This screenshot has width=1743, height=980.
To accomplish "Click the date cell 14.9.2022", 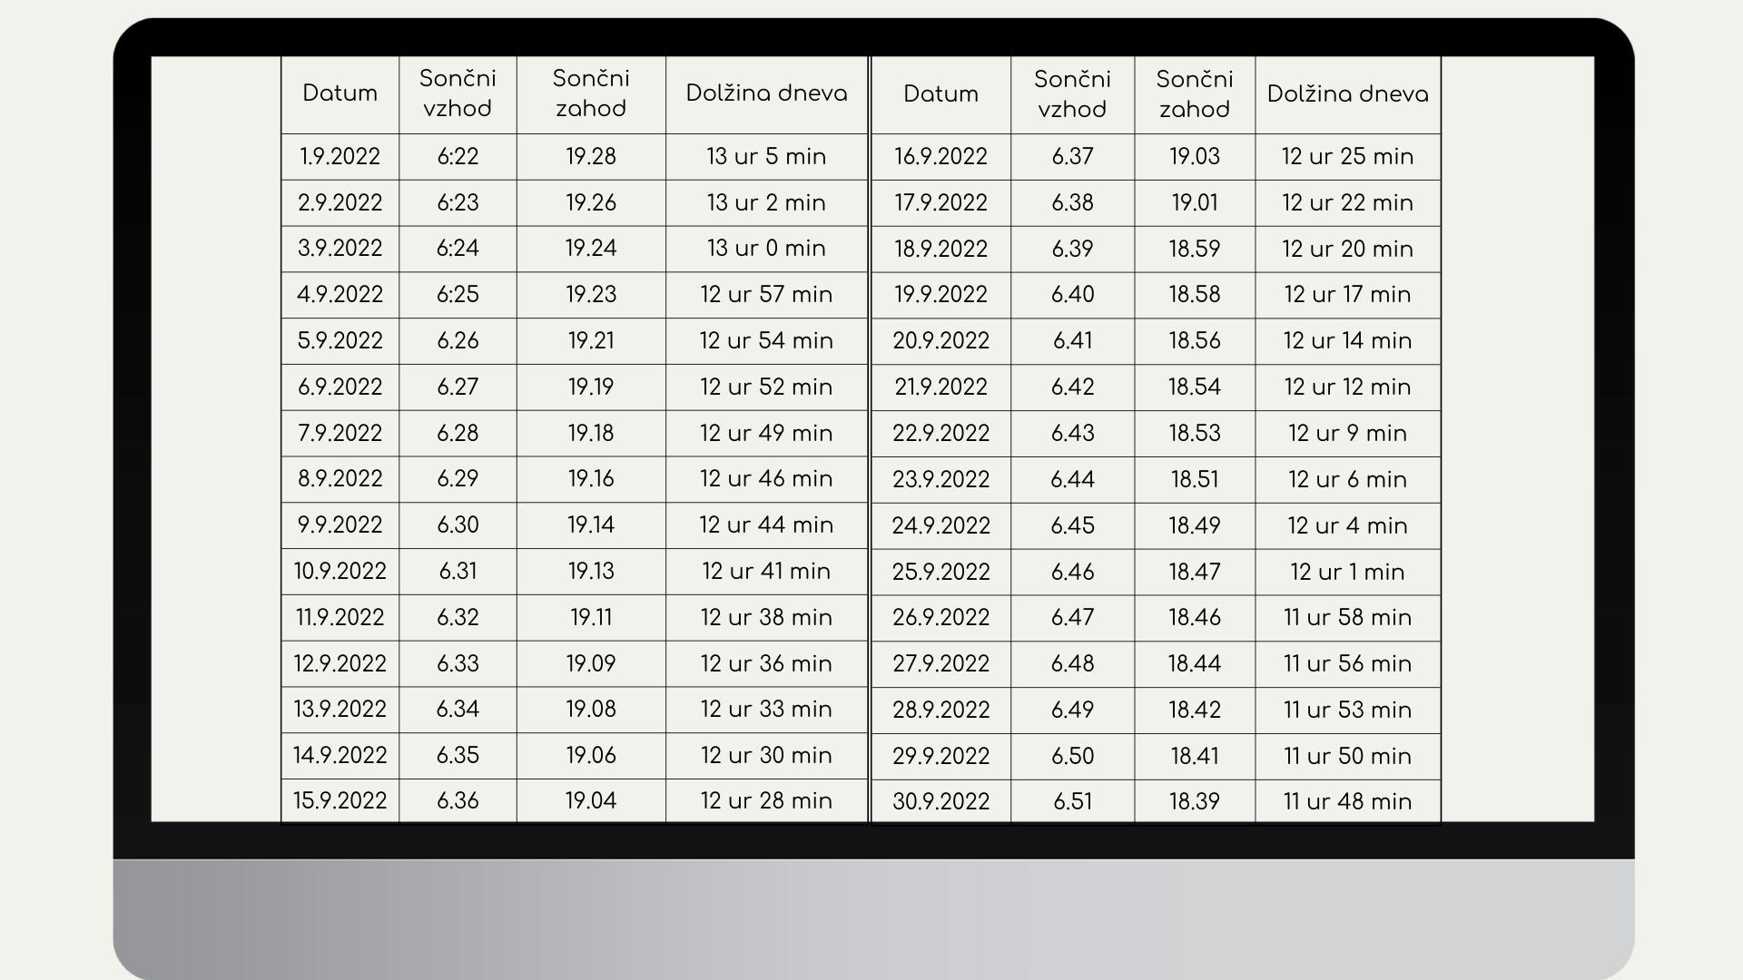I will 340,756.
